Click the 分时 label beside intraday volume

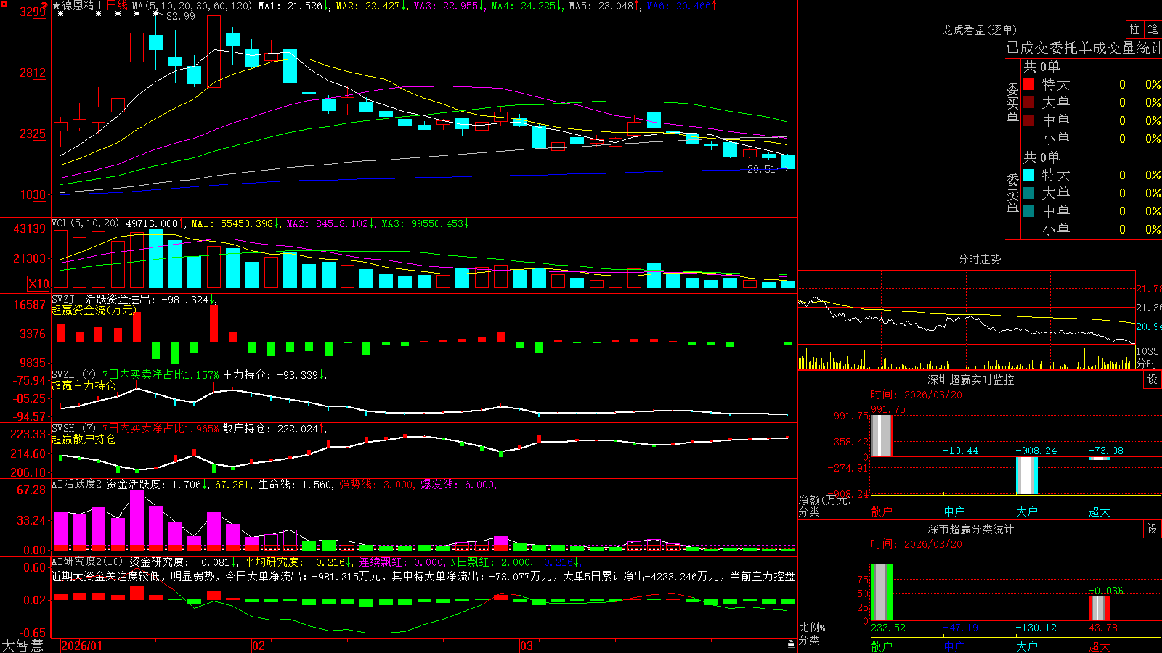1147,364
